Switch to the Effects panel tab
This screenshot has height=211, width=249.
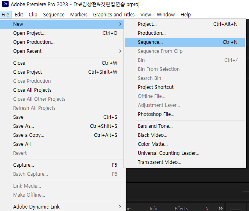(x=181, y=208)
